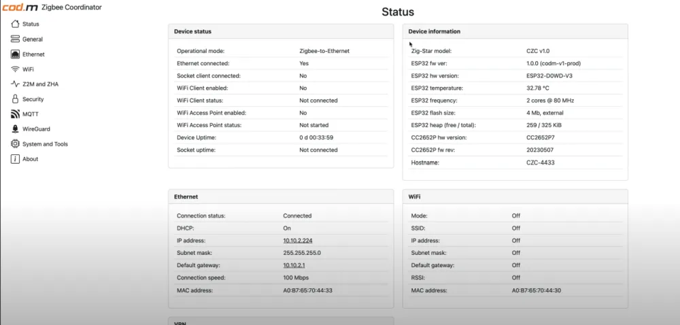Click the WiFi signal icon
680x325 pixels.
(x=15, y=69)
